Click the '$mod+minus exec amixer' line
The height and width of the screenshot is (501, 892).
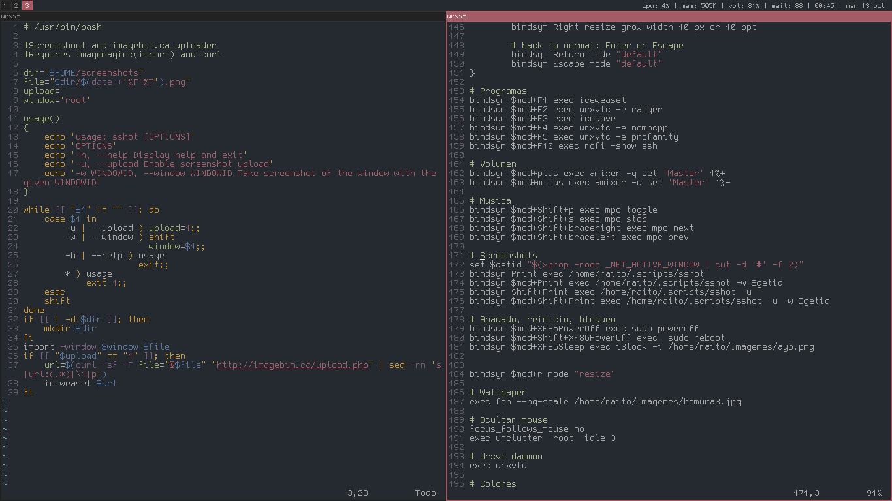(599, 183)
